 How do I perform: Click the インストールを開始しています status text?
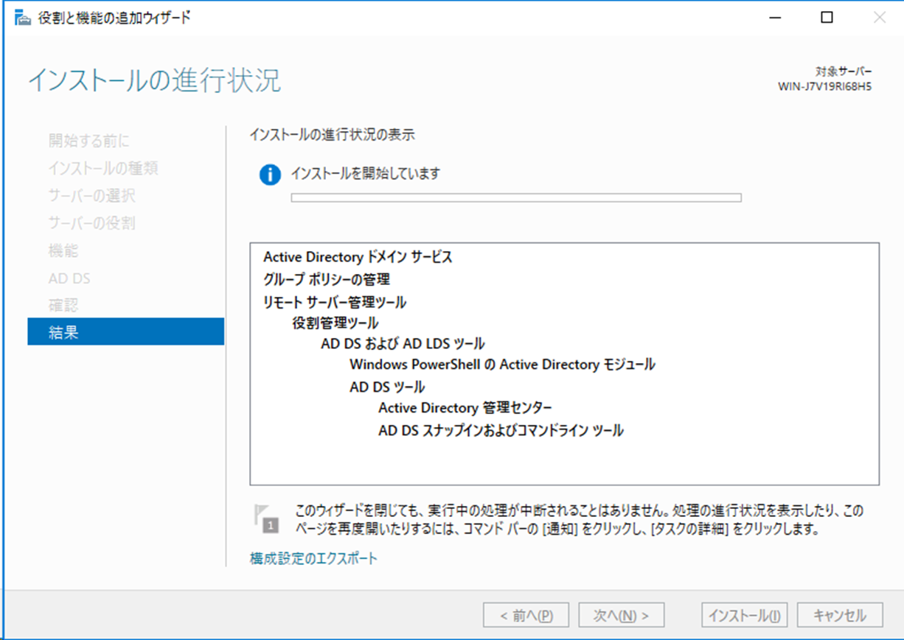(x=366, y=174)
